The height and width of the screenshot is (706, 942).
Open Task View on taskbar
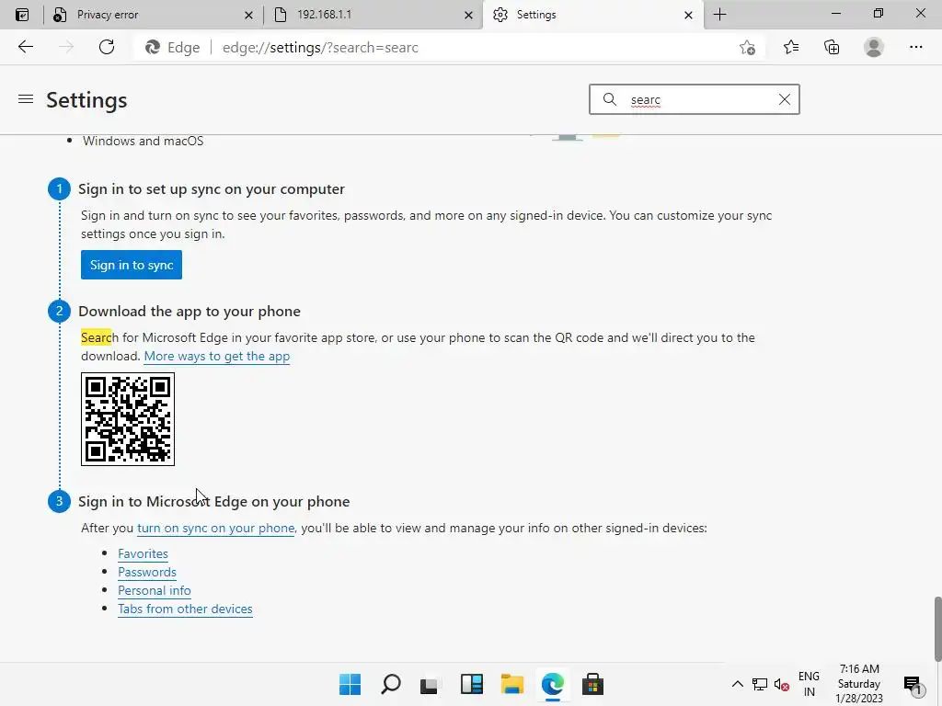[x=431, y=684]
